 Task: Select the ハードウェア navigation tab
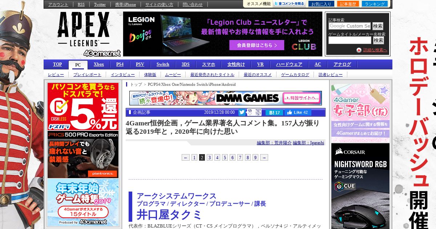point(289,64)
